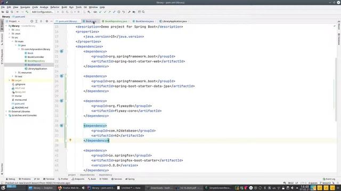This screenshot has width=341, height=191.
Task: Open the Endpoints tool window
Action: 78,179
